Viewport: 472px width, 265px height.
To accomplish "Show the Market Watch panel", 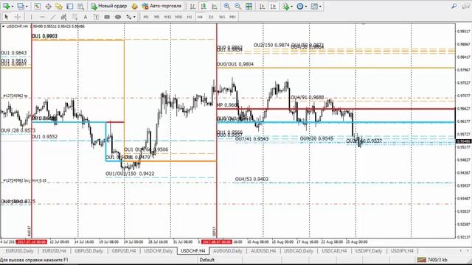I will pos(38,6).
